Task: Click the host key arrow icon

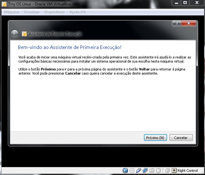Action: click(x=174, y=170)
